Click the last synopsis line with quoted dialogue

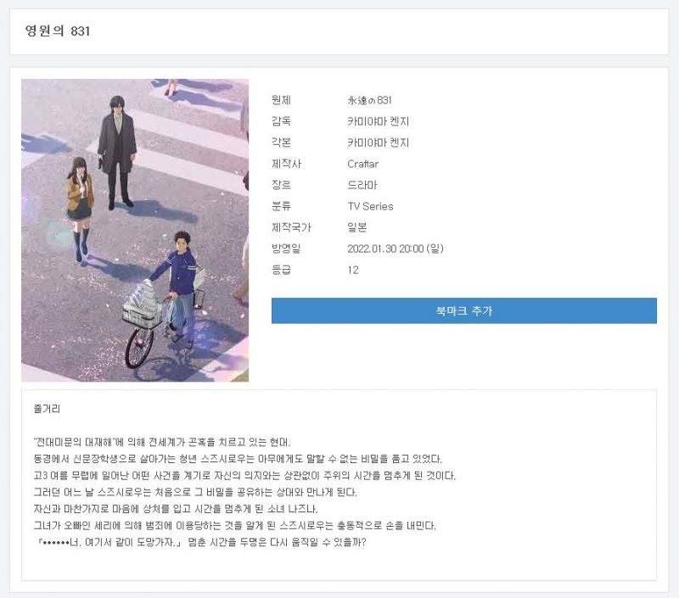click(199, 543)
